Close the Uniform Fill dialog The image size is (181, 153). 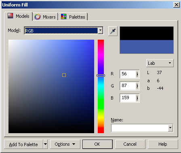pyautogui.click(x=176, y=5)
